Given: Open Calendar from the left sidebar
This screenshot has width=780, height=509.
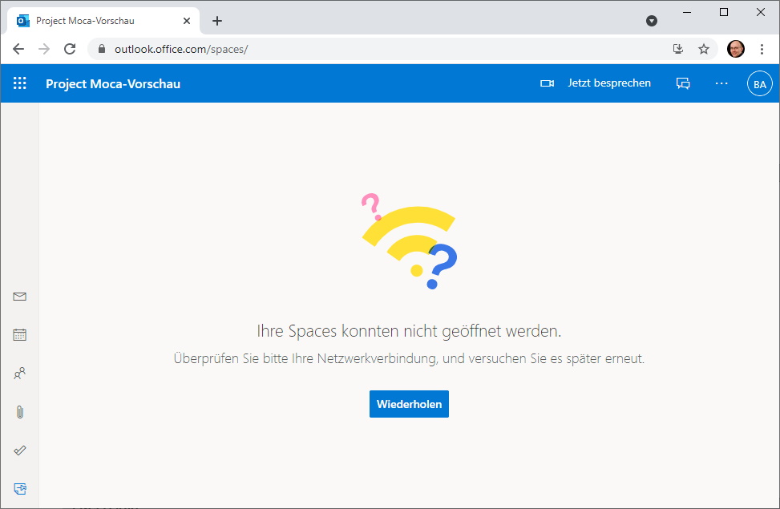Looking at the screenshot, I should 20,335.
